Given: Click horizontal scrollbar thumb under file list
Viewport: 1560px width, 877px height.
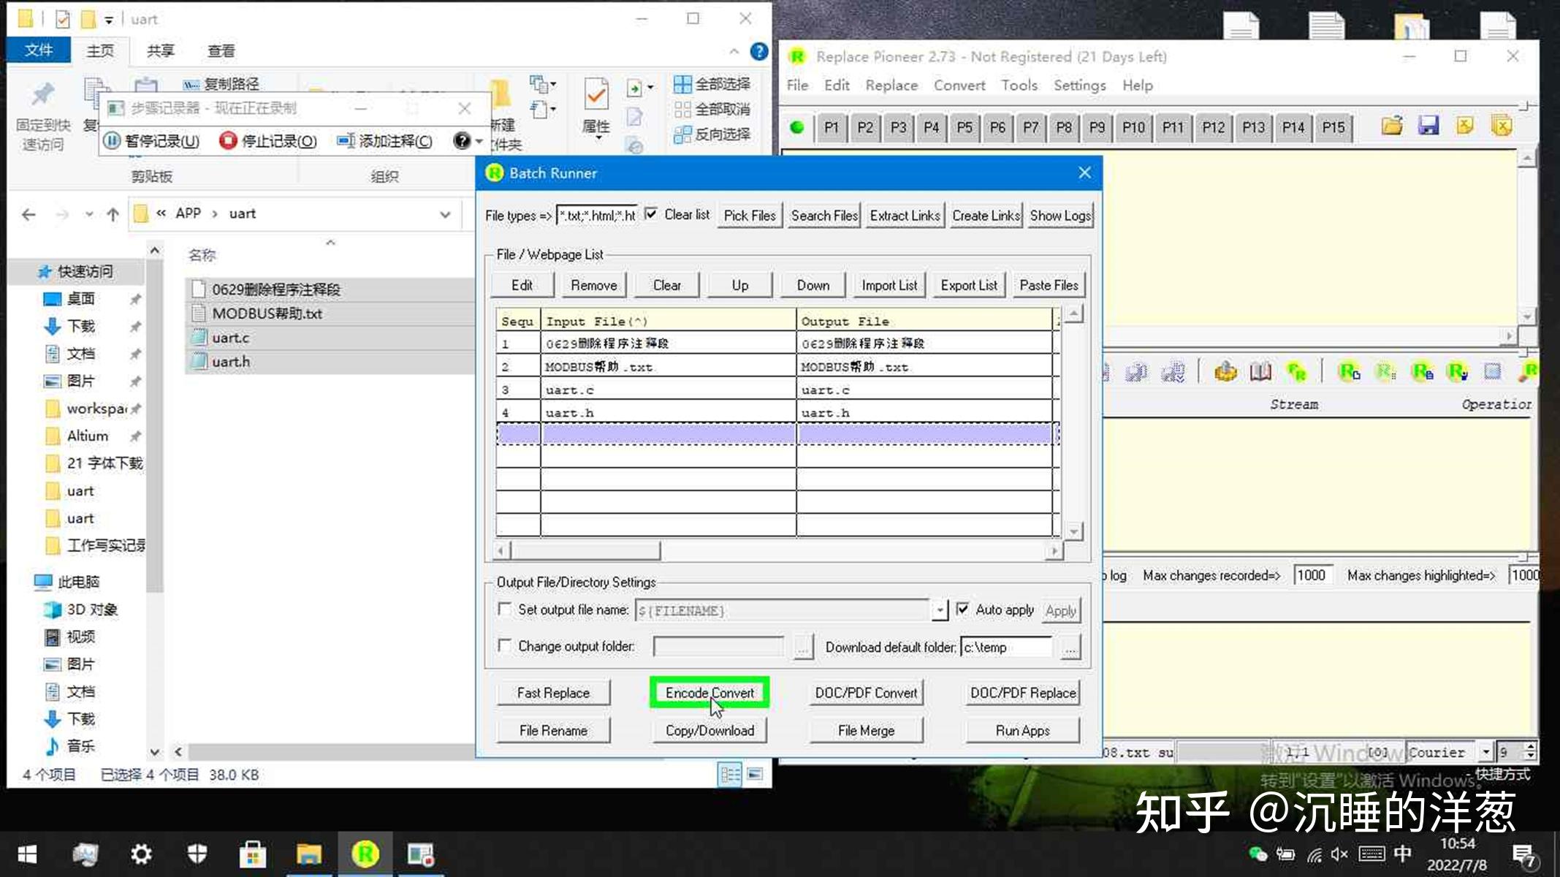Looking at the screenshot, I should click(585, 550).
